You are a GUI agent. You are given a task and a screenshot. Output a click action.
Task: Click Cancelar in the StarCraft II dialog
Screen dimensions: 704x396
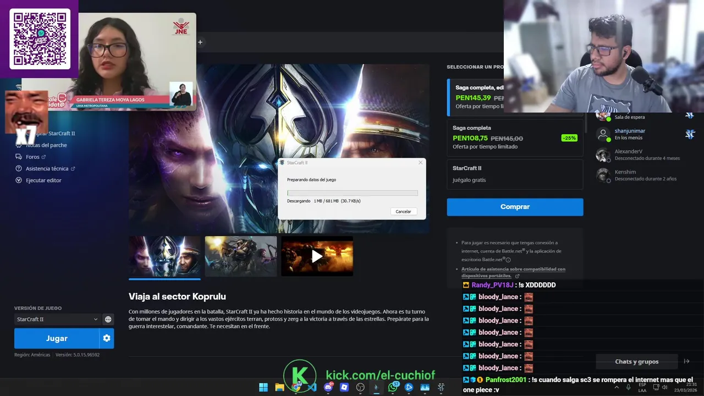click(403, 212)
